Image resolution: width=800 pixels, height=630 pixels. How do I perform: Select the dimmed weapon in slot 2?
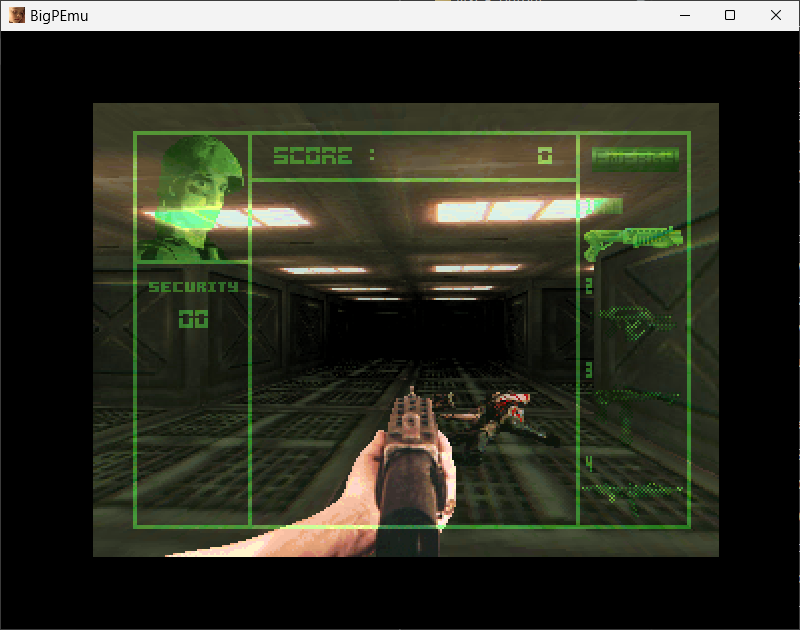point(636,322)
